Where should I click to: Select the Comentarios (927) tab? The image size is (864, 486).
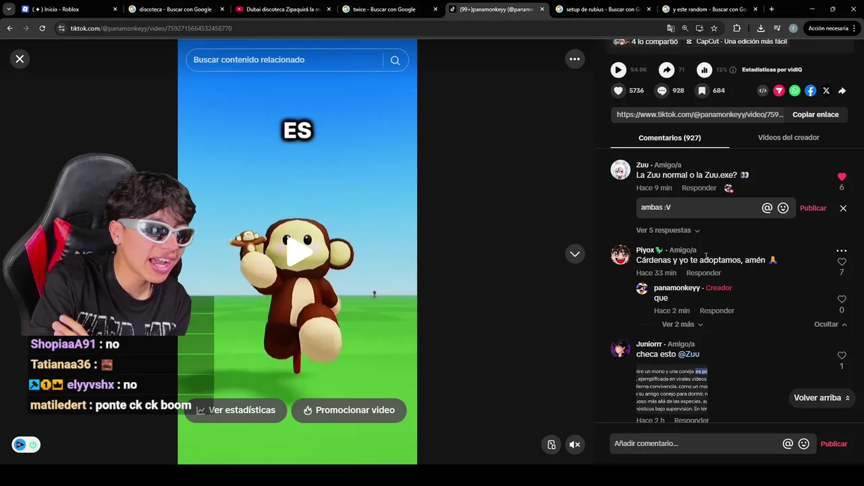tap(670, 138)
